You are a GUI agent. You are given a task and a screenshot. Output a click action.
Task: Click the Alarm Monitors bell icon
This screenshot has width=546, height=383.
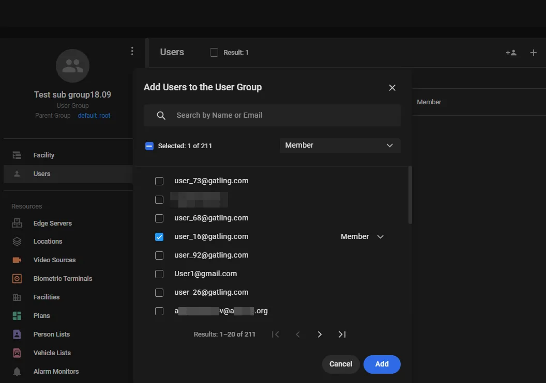(x=17, y=372)
